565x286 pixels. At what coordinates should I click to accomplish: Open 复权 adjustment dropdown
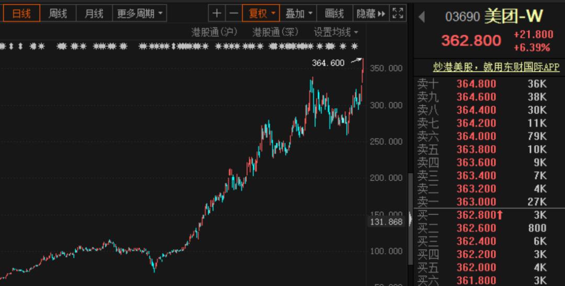point(261,14)
